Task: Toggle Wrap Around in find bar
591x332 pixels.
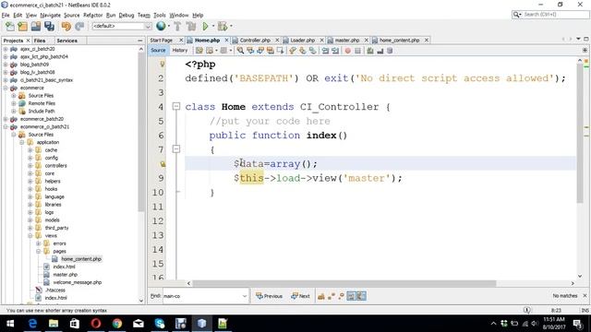Action: pyautogui.click(x=361, y=296)
